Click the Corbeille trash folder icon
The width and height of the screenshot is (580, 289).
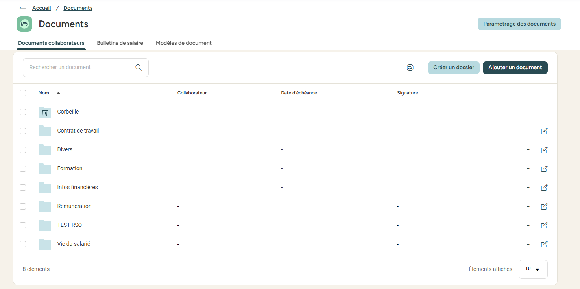pos(45,112)
